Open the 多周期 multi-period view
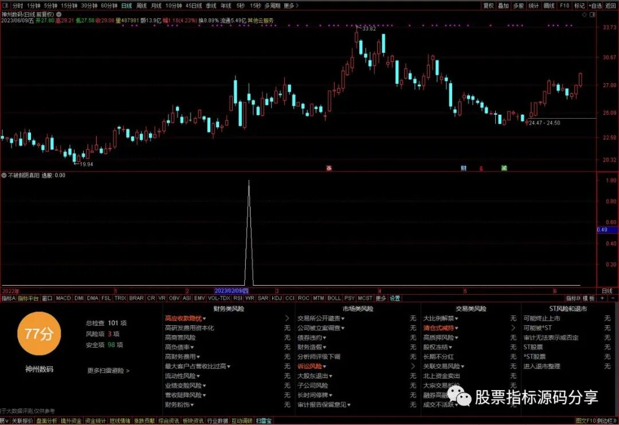Screen dimensions: 619x425 [x=272, y=6]
